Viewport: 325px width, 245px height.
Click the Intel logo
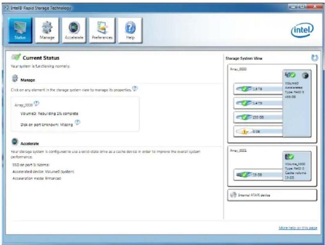point(302,30)
